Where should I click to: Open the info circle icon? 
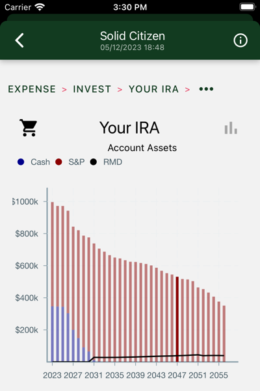click(240, 40)
